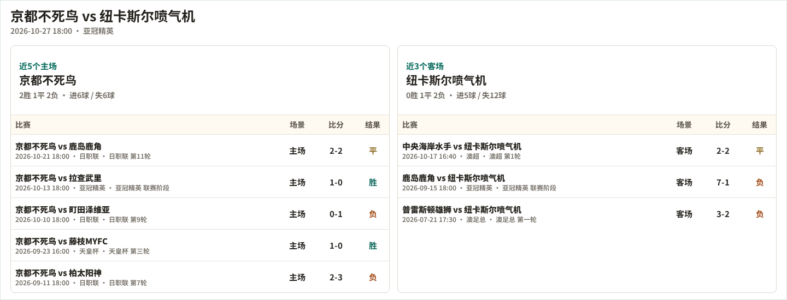Click the 客场 cell in the 中央海岸水手 row
The height and width of the screenshot is (300, 787).
tap(684, 151)
